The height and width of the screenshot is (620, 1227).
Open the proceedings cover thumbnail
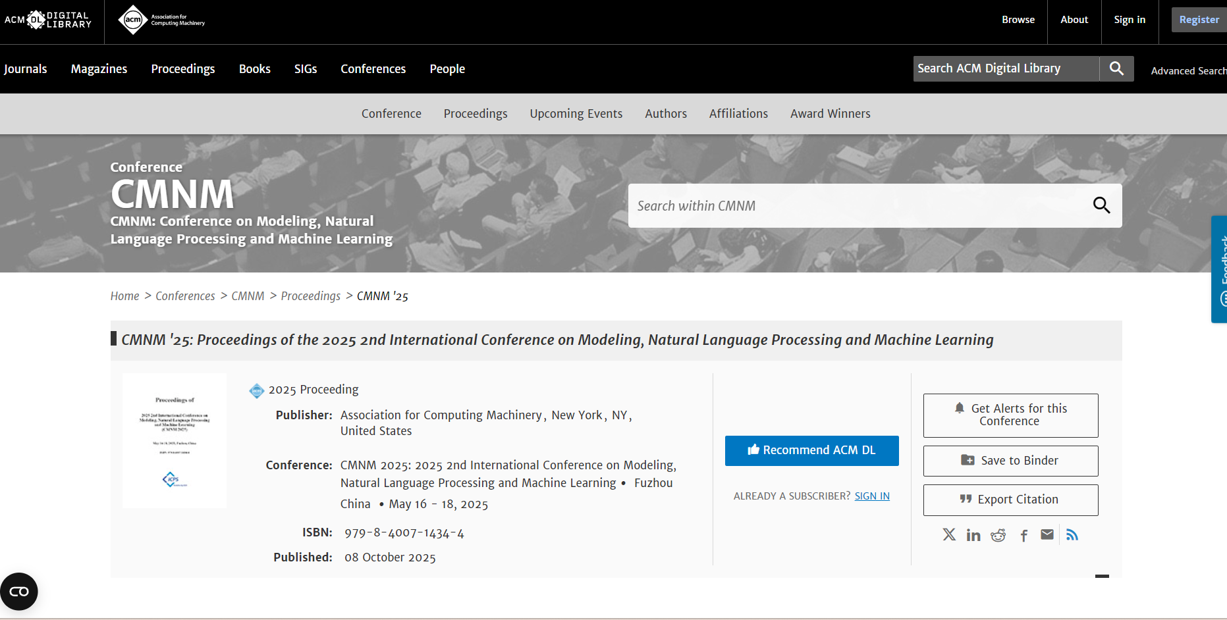175,440
